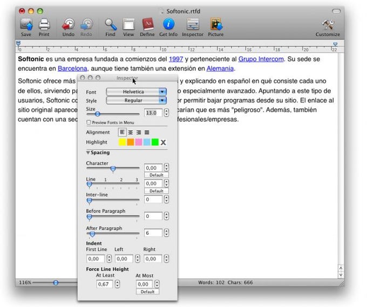Pick the pink highlight swatch
The width and height of the screenshot is (367, 307).
coord(139,142)
